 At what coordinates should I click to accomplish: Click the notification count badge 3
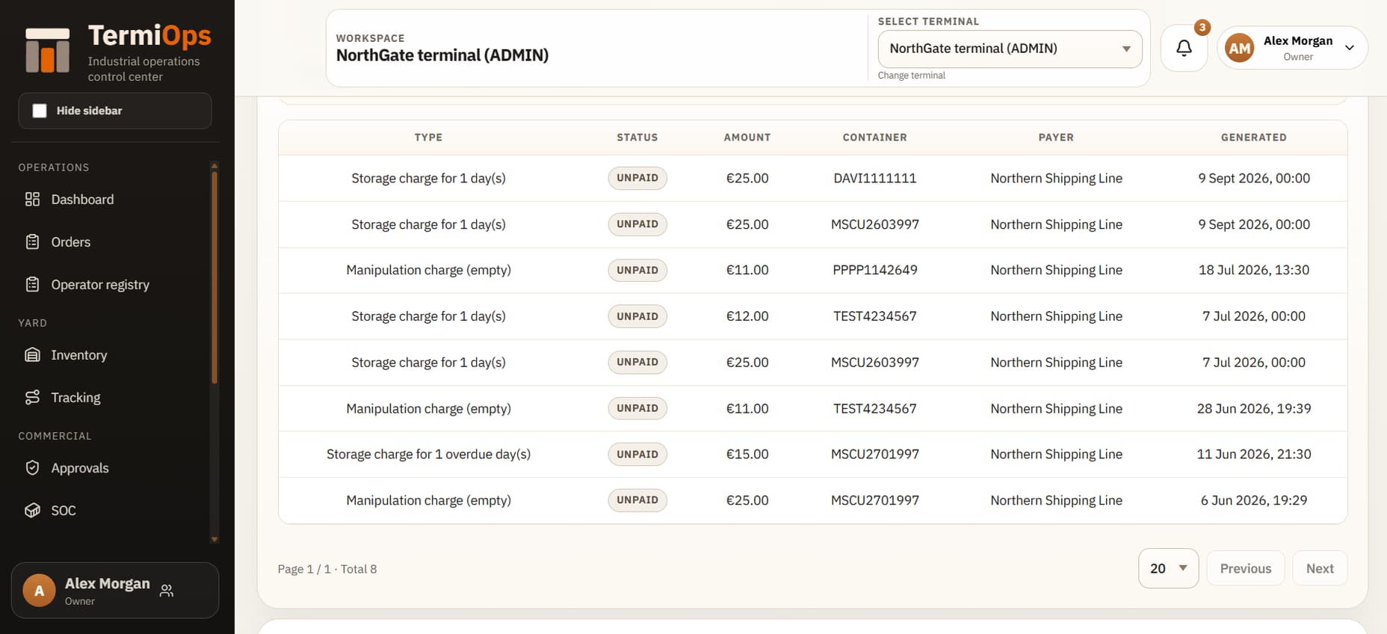[x=1202, y=28]
